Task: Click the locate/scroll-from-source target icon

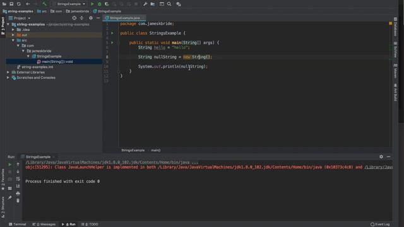Action: (x=74, y=18)
